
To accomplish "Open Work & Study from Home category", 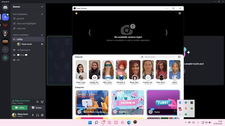I will (x=92, y=103).
